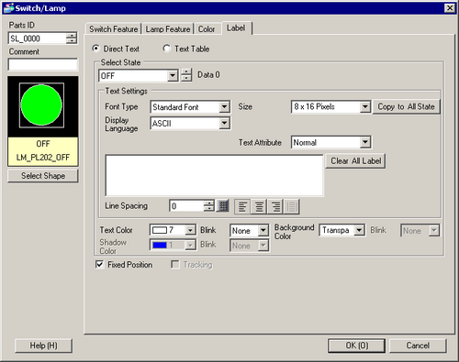Close the Switch/Lamp dialog

[x=450, y=8]
